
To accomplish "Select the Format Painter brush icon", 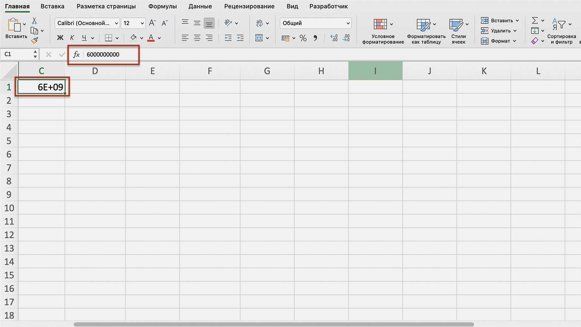I will coord(35,40).
